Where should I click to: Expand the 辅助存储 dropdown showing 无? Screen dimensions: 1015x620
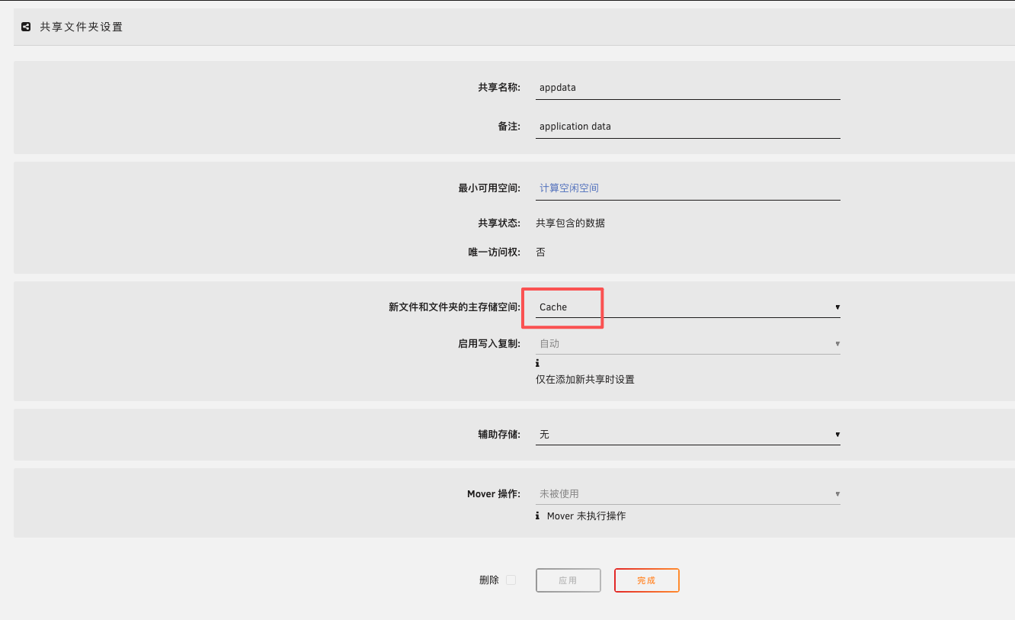pos(687,435)
